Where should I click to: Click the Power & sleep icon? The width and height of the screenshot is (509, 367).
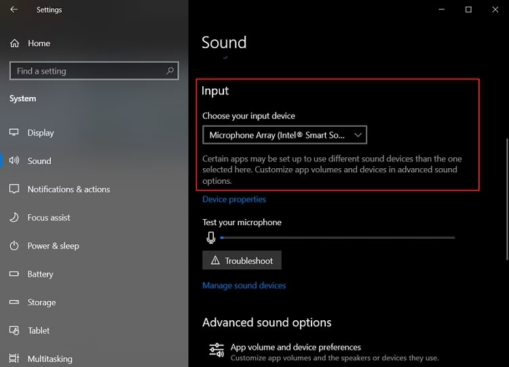(14, 246)
